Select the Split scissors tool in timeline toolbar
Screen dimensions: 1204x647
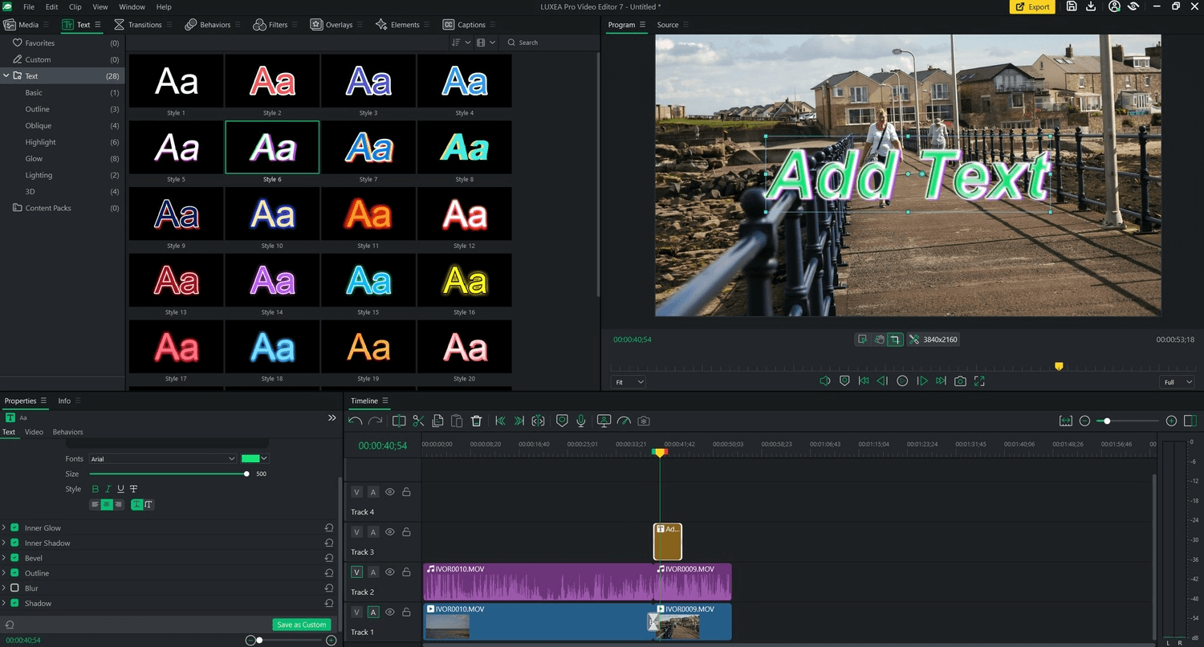(x=418, y=420)
